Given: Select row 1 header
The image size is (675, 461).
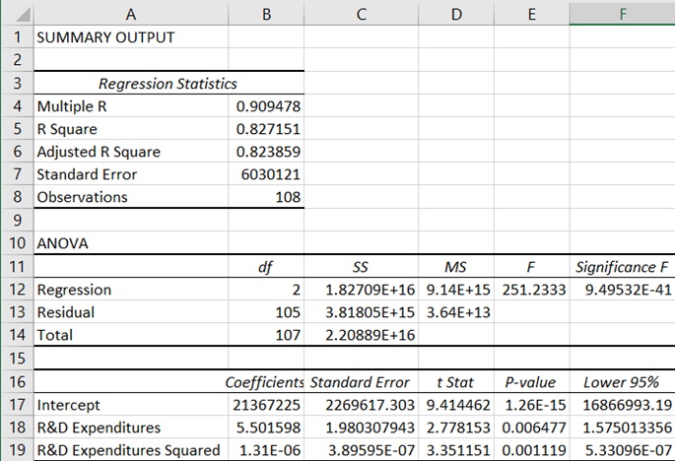Looking at the screenshot, I should click(x=17, y=37).
